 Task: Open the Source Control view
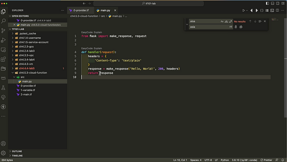(x=3, y=31)
